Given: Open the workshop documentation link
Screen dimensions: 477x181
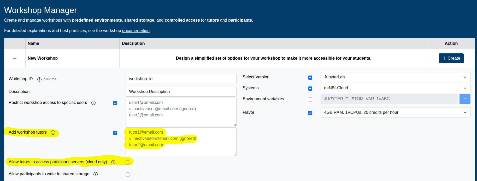Looking at the screenshot, I should point(136,31).
